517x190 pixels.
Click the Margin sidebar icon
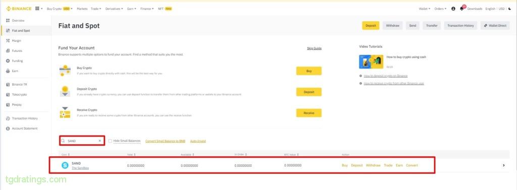[8, 40]
